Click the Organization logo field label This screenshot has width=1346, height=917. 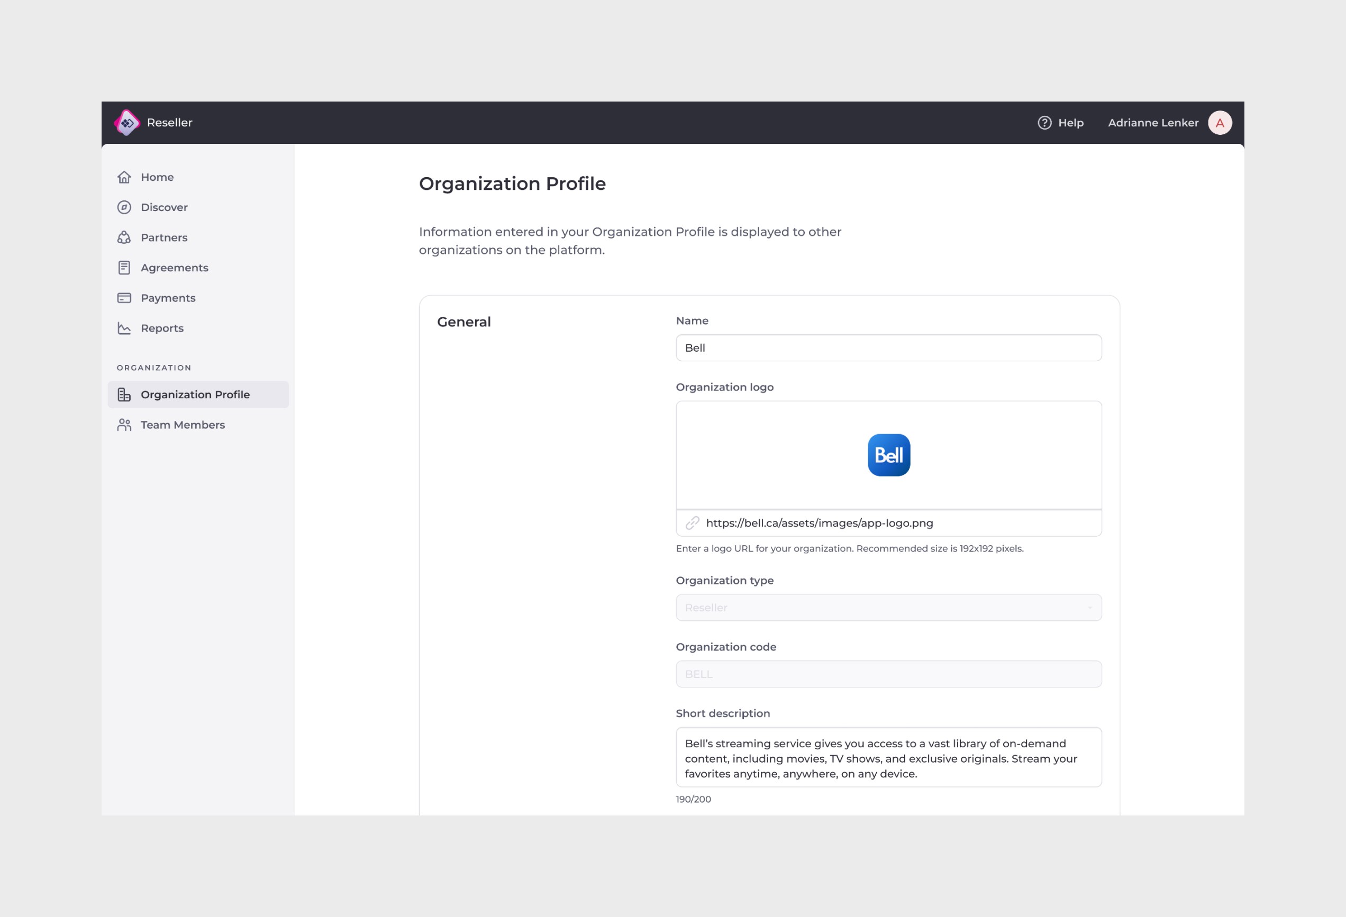pyautogui.click(x=724, y=387)
